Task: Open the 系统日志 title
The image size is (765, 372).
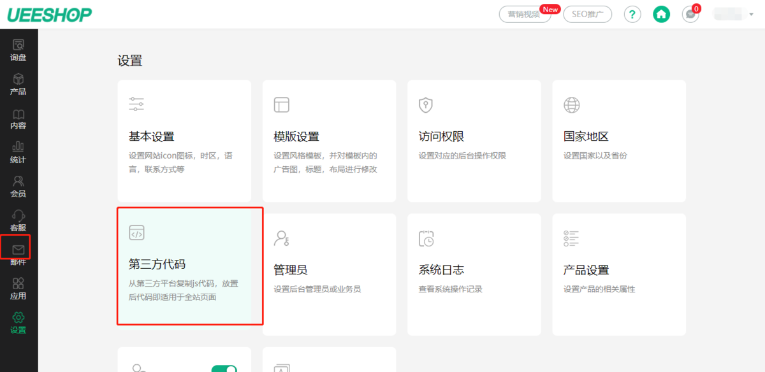Action: [x=441, y=270]
